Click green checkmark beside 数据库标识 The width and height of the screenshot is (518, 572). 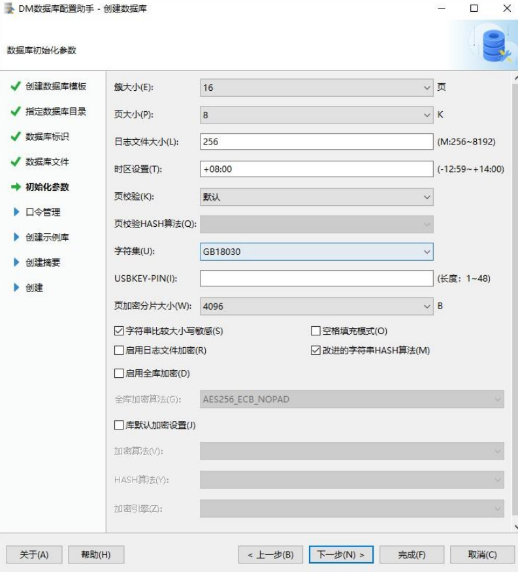[16, 137]
